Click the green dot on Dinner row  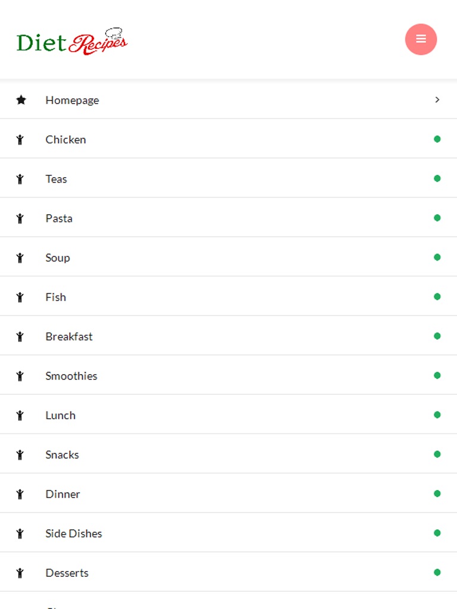click(437, 494)
